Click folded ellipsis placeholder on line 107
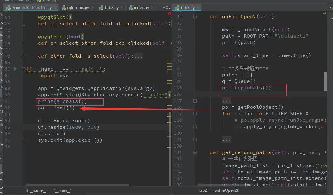333x195 pixels. [x=227, y=101]
